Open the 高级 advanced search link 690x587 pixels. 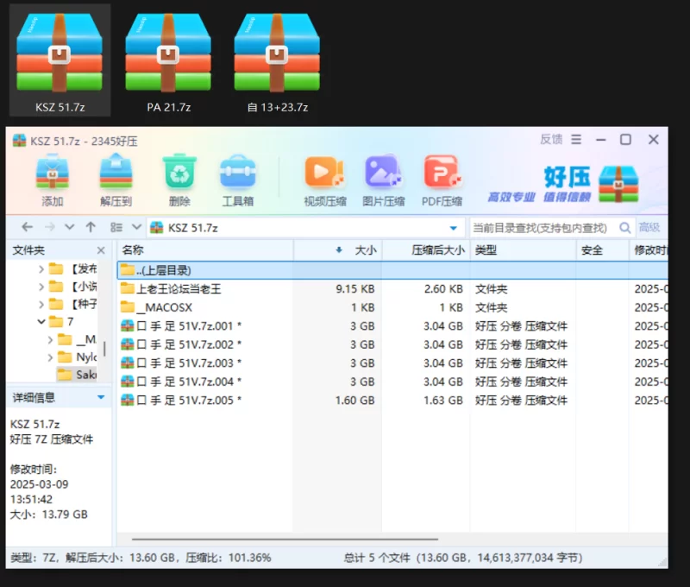coord(649,227)
